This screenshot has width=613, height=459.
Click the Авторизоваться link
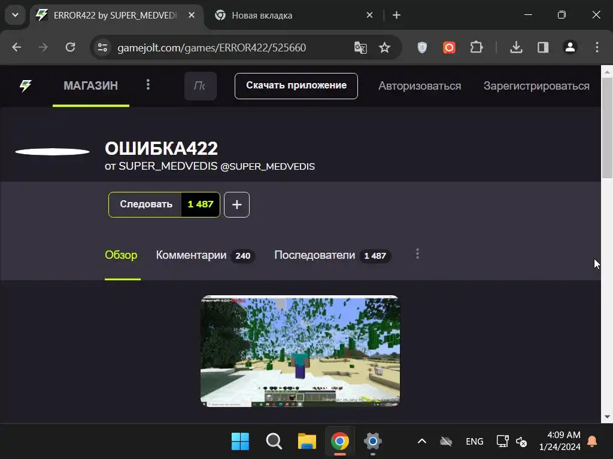coord(420,86)
